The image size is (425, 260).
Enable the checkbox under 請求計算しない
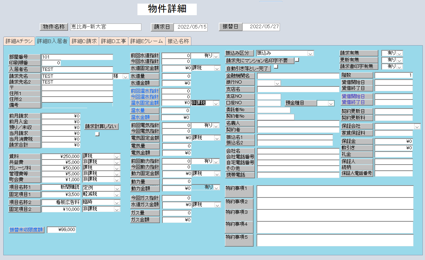(x=97, y=134)
